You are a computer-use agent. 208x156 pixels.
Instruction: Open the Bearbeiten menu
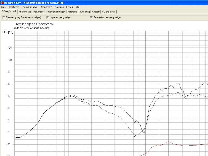point(14,7)
